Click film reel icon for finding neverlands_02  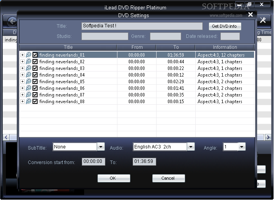tap(29, 61)
